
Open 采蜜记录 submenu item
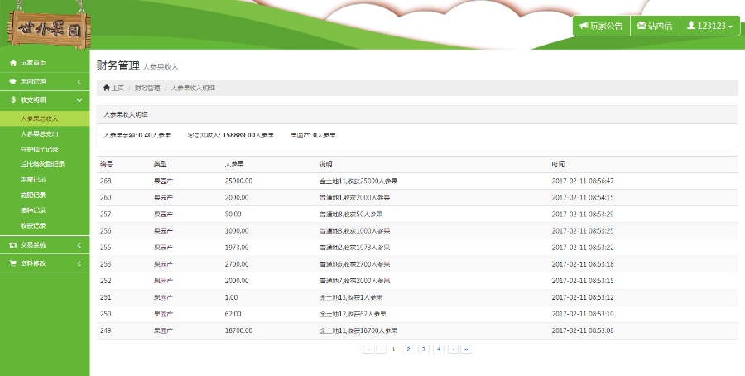[33, 180]
